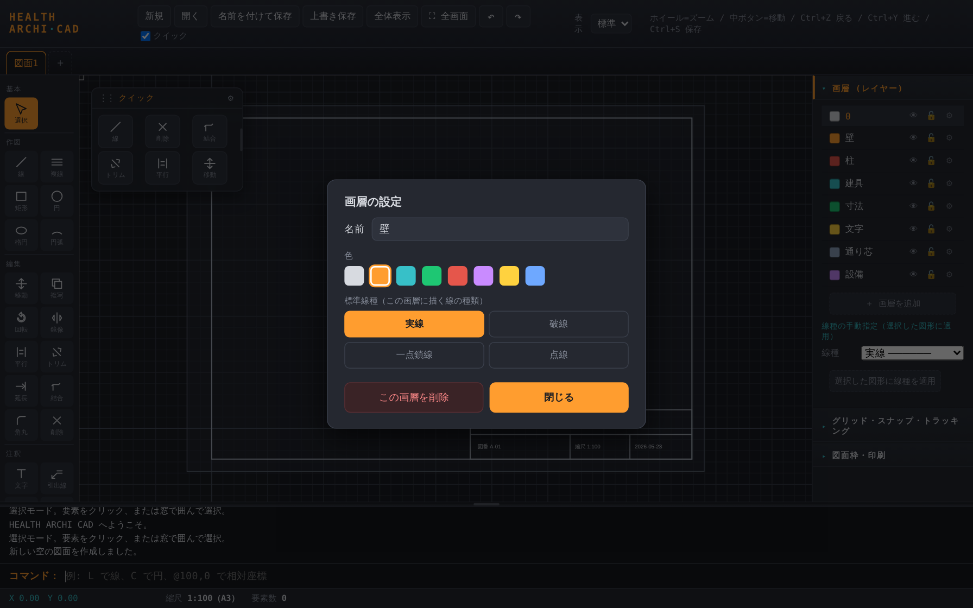Click 名前を付けて保存 in the top menu
The image size is (973, 608).
click(255, 16)
